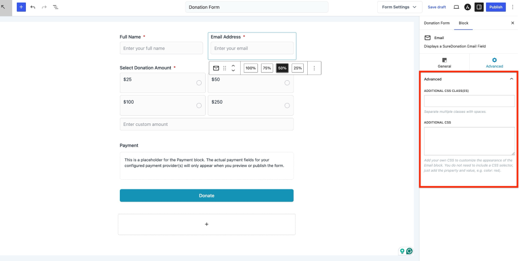Image resolution: width=520 pixels, height=261 pixels.
Task: Click the Publish button
Action: [x=496, y=7]
